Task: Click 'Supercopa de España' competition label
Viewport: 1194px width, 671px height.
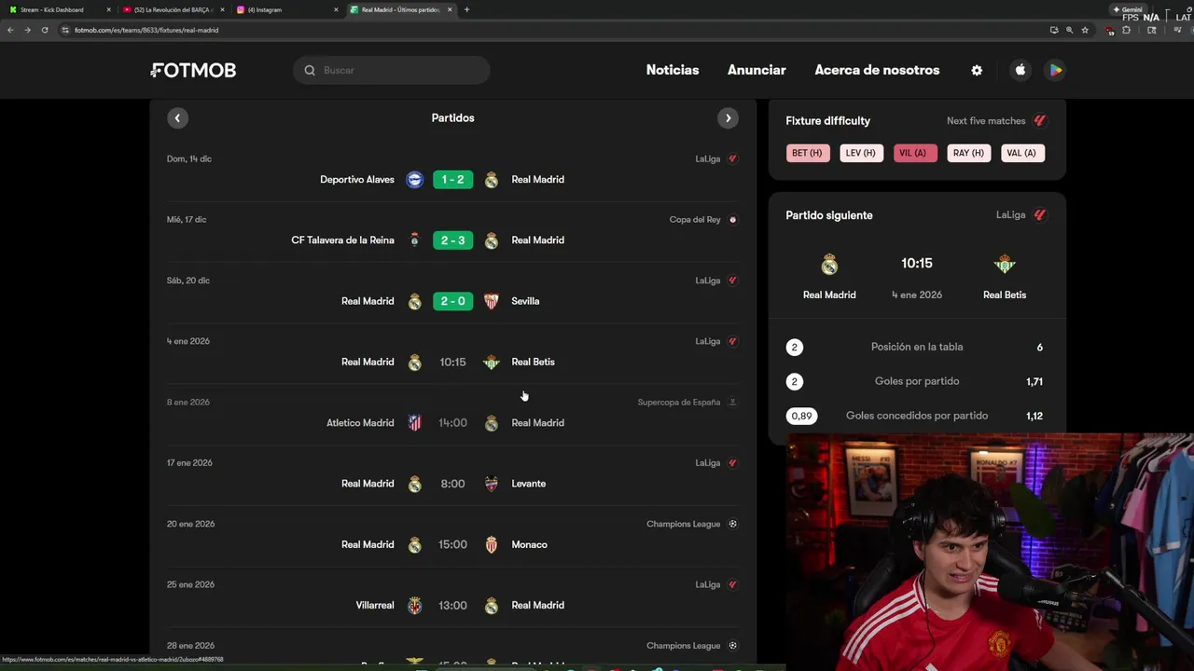Action: pos(679,403)
